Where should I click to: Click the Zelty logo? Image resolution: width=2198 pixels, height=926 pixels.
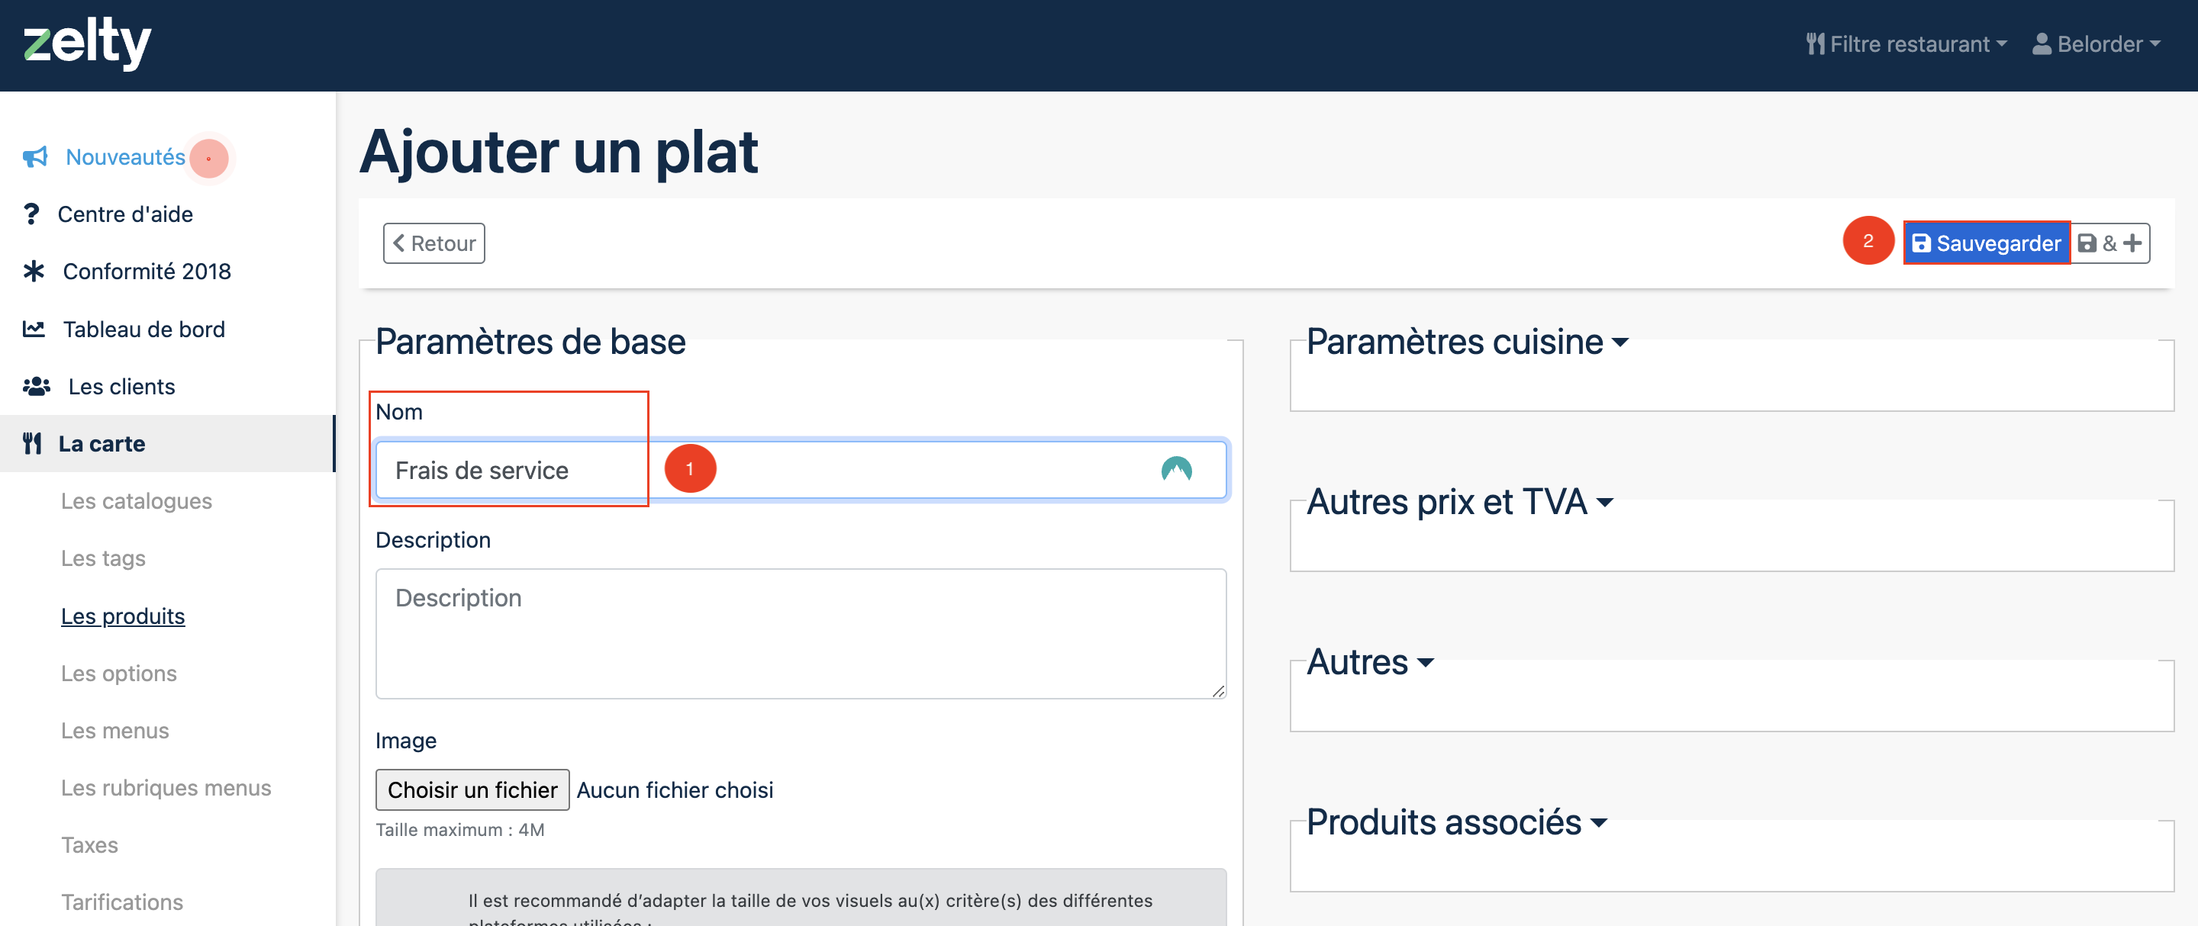(86, 43)
